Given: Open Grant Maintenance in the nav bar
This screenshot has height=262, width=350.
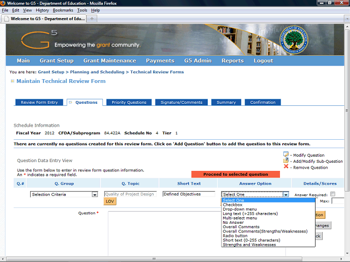Looking at the screenshot, I should pos(109,61).
